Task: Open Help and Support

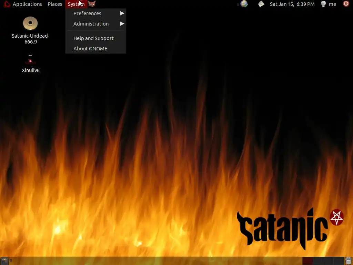Action: click(96, 38)
